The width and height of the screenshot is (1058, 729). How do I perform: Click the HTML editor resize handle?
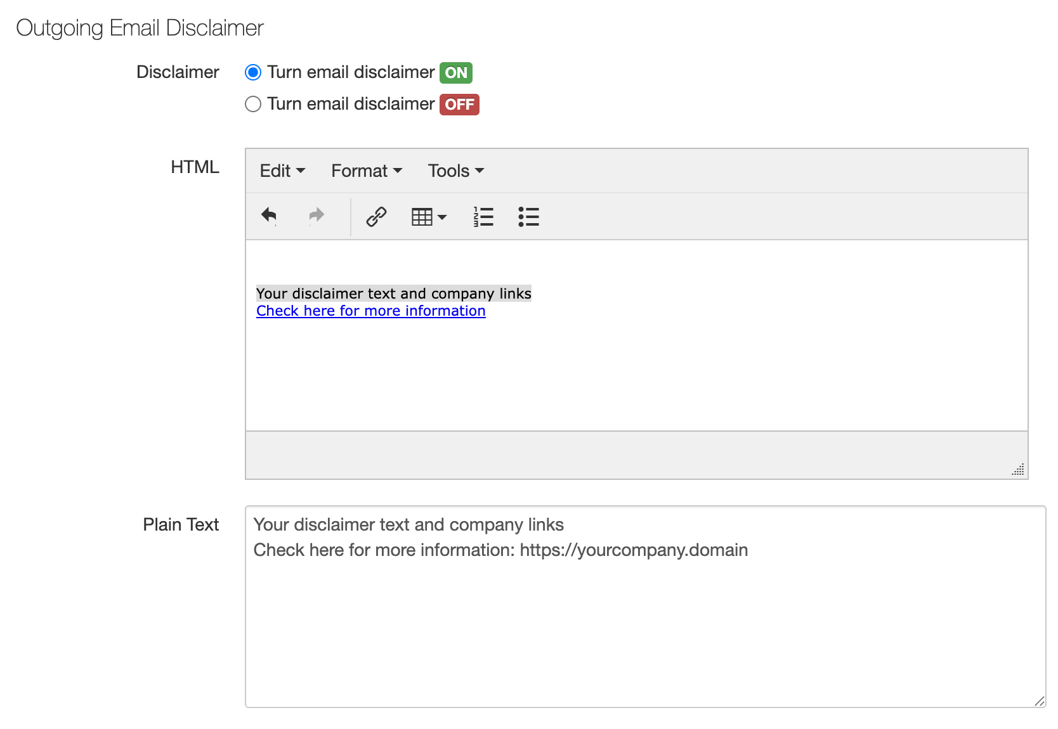click(1018, 470)
